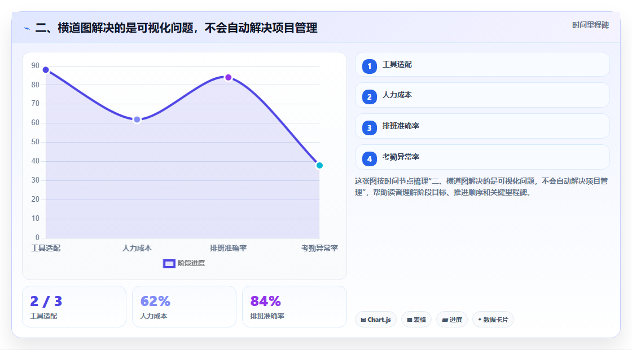Screen dimensions: 632x350
Task: Click the 进度 tag
Action: pyautogui.click(x=452, y=320)
